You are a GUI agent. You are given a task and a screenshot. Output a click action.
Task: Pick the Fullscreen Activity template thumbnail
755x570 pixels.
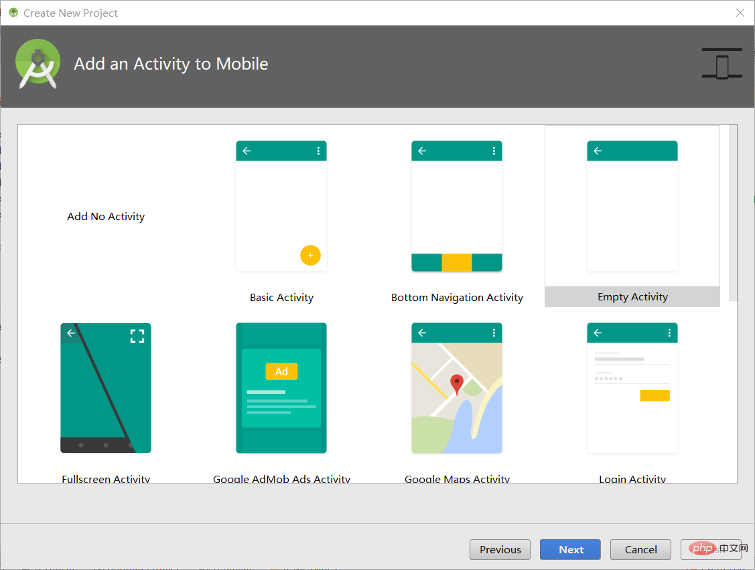click(x=105, y=388)
